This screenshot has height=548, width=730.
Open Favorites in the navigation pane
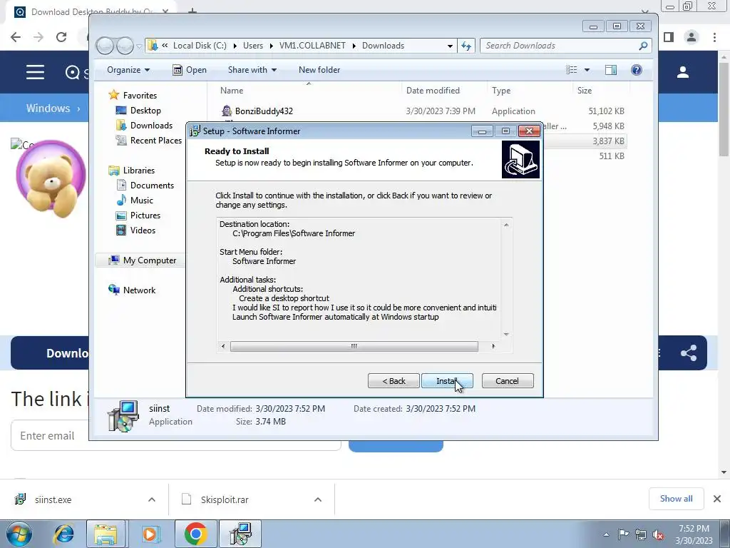(140, 96)
